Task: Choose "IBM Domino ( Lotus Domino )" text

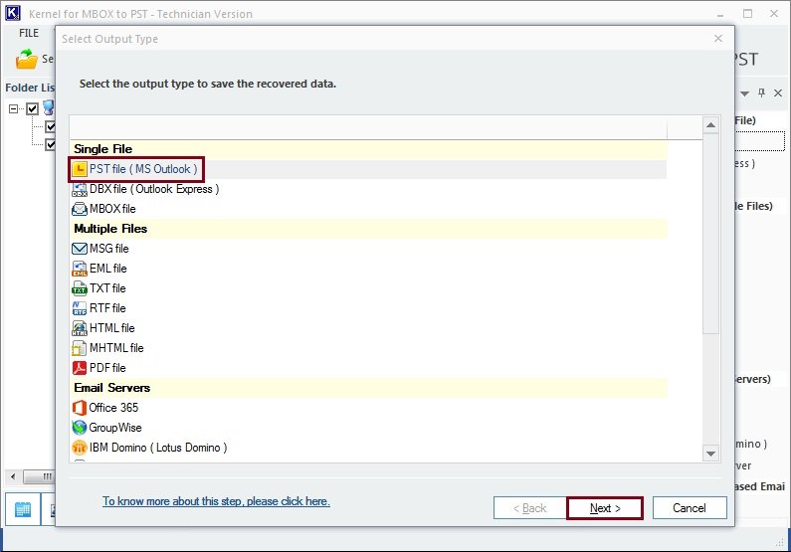Action: (x=158, y=448)
